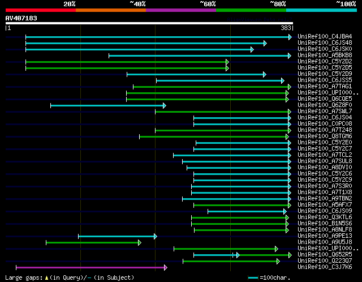Select the UniRef100_Q6Z8F0 label
Image resolution: width=362 pixels, height=282 pixels.
click(x=325, y=105)
